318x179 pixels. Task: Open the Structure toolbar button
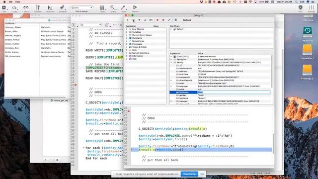[x=50, y=9]
